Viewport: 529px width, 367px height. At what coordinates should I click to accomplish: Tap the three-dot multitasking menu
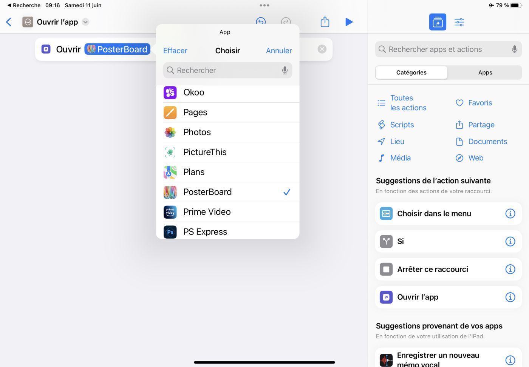[264, 5]
